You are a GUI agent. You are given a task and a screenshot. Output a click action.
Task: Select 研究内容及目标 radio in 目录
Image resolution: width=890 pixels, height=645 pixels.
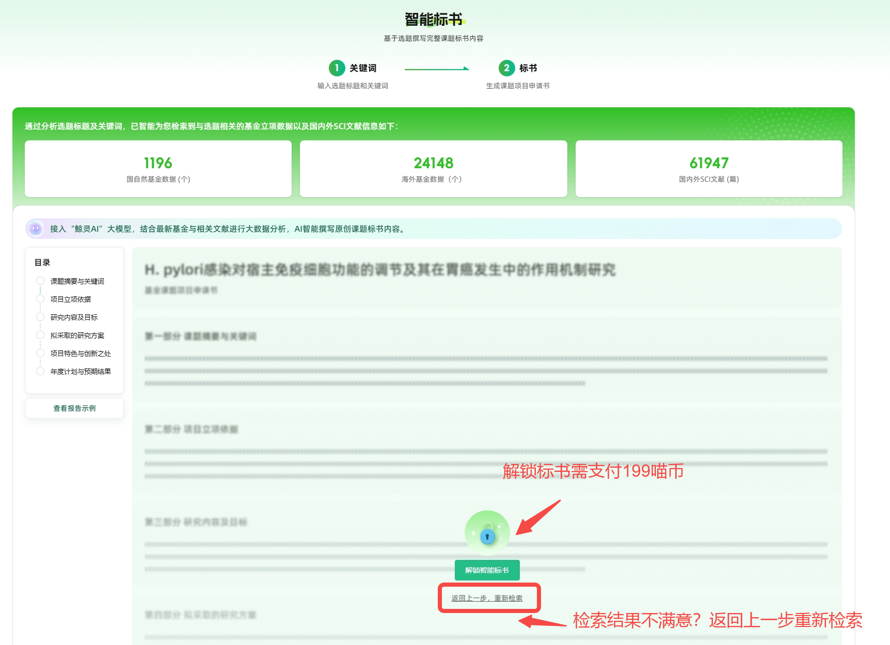tap(40, 317)
